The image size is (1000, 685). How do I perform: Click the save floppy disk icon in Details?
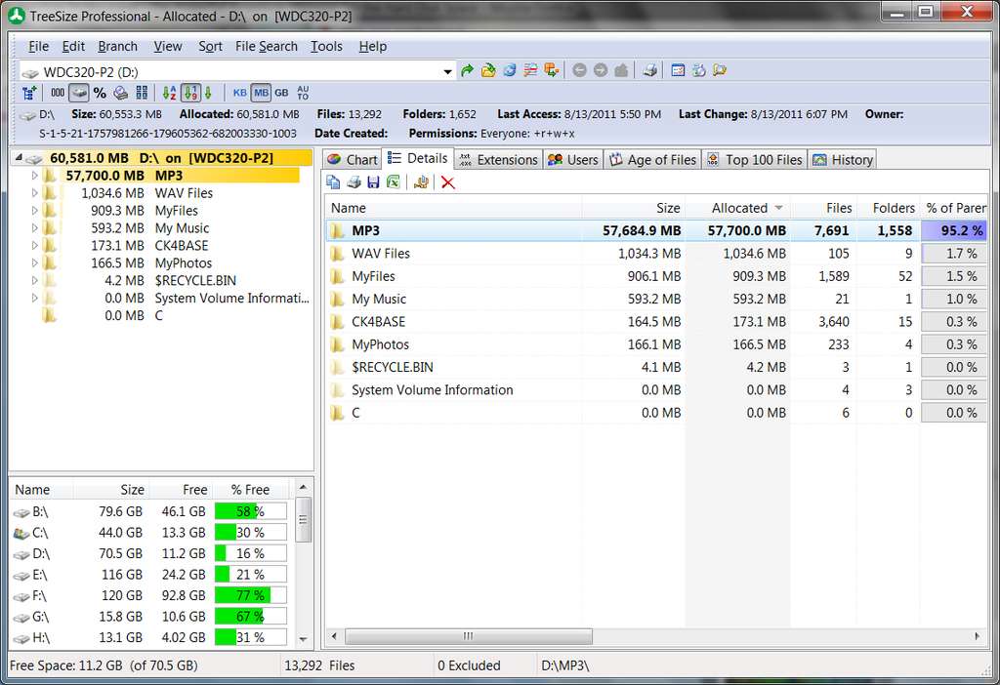374,182
